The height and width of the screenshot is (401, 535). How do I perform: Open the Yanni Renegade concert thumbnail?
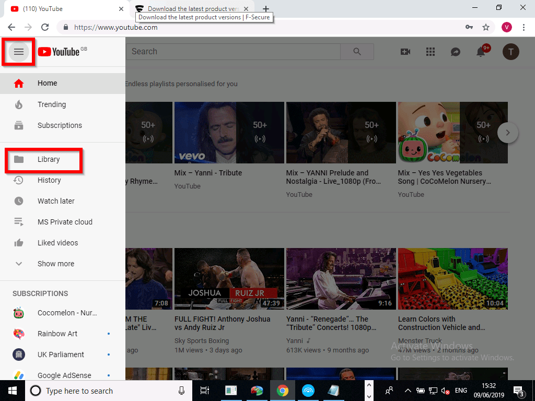click(x=341, y=279)
